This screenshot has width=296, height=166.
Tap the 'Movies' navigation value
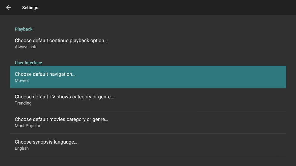point(22,81)
